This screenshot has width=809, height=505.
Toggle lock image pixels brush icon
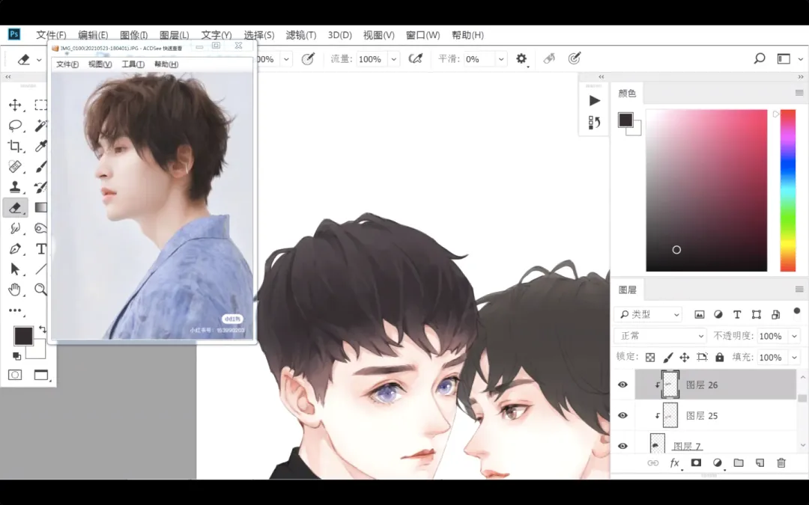pyautogui.click(x=667, y=357)
